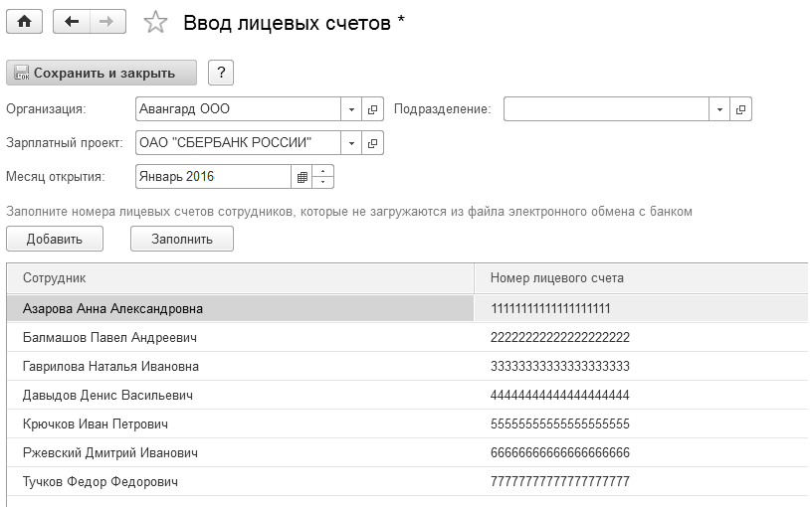Open the Организация record with its open icon

tap(373, 109)
